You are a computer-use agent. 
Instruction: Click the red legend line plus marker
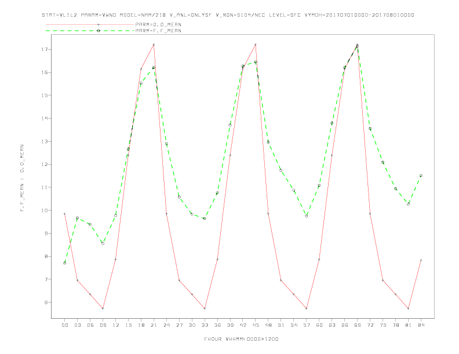(x=99, y=24)
